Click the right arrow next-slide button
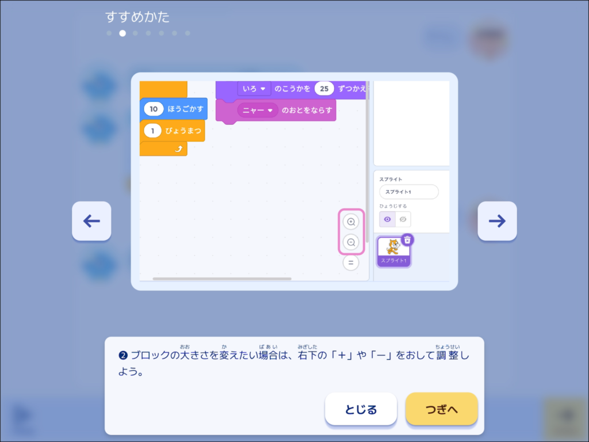This screenshot has height=442, width=589. click(x=497, y=221)
